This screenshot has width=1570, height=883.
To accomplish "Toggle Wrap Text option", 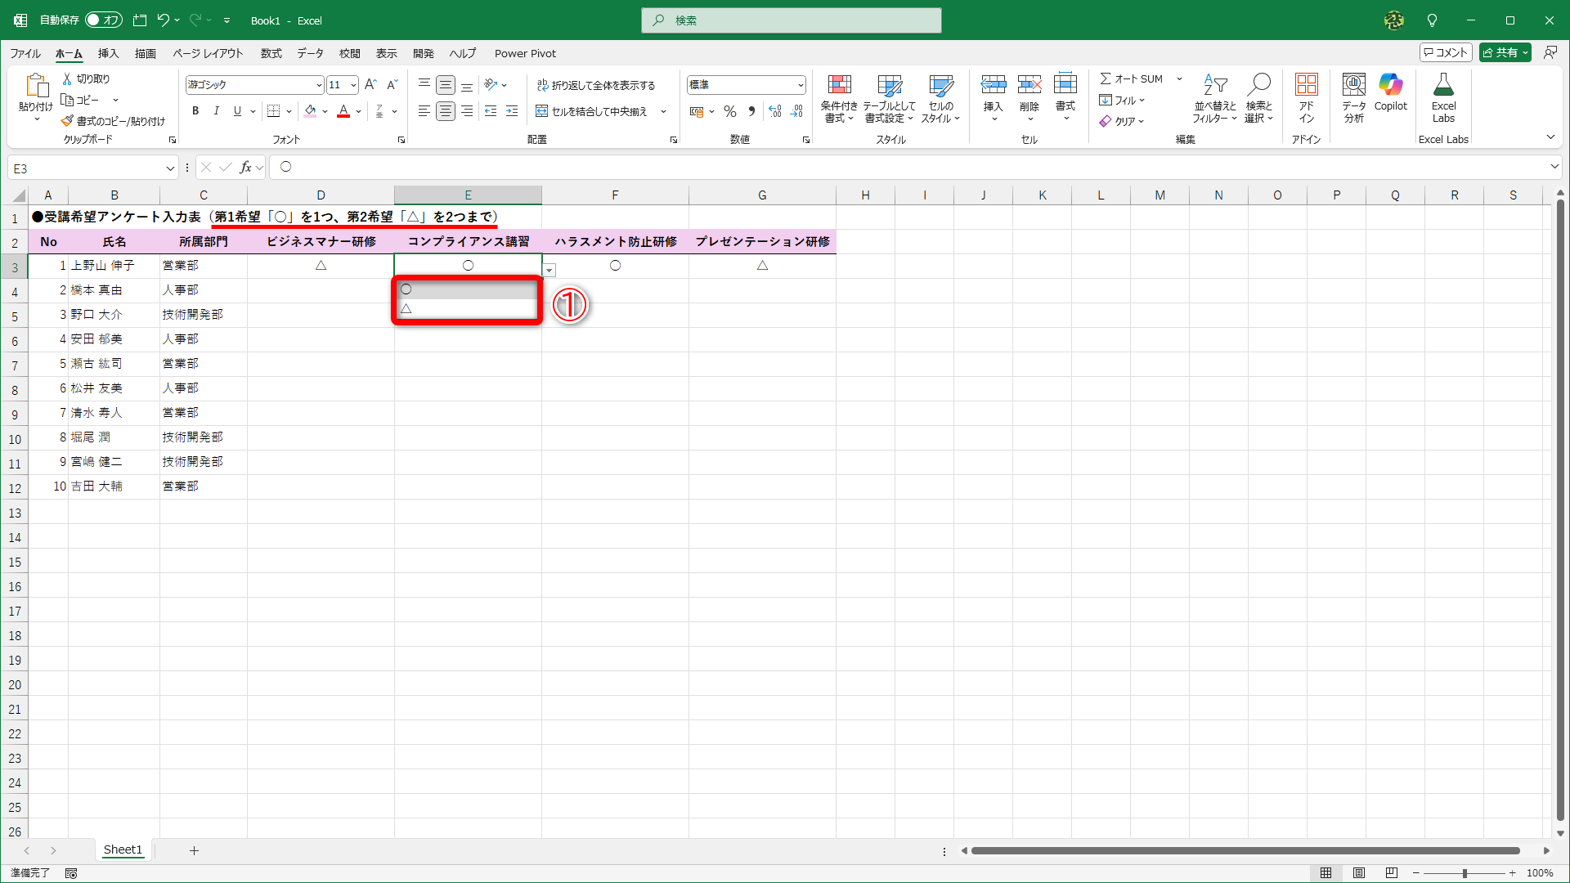I will (596, 85).
